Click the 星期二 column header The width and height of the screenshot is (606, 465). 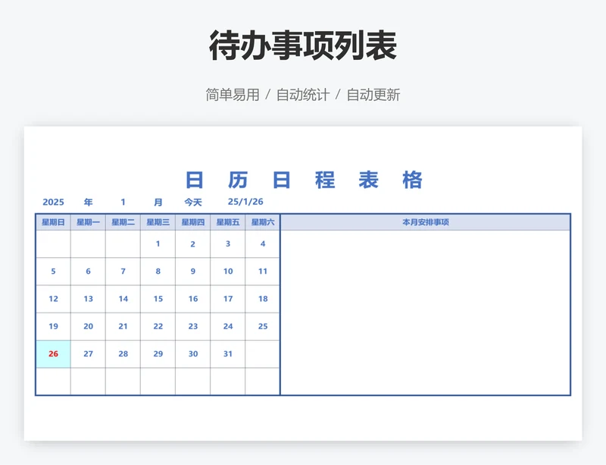123,222
